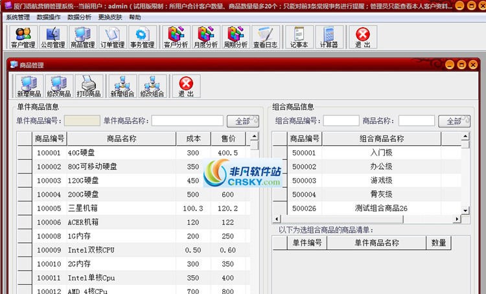Click combo list scroll right arrow

click(457, 219)
